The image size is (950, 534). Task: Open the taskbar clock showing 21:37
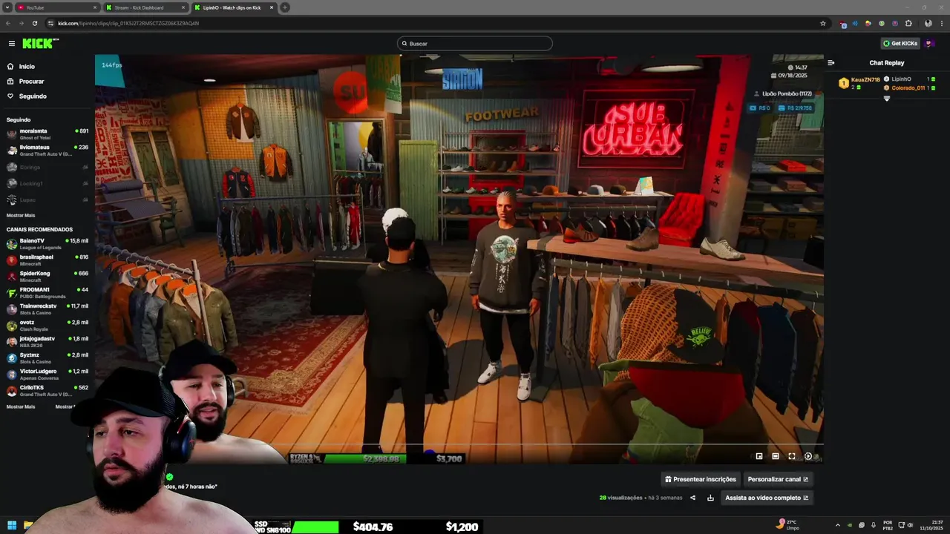[x=931, y=525]
